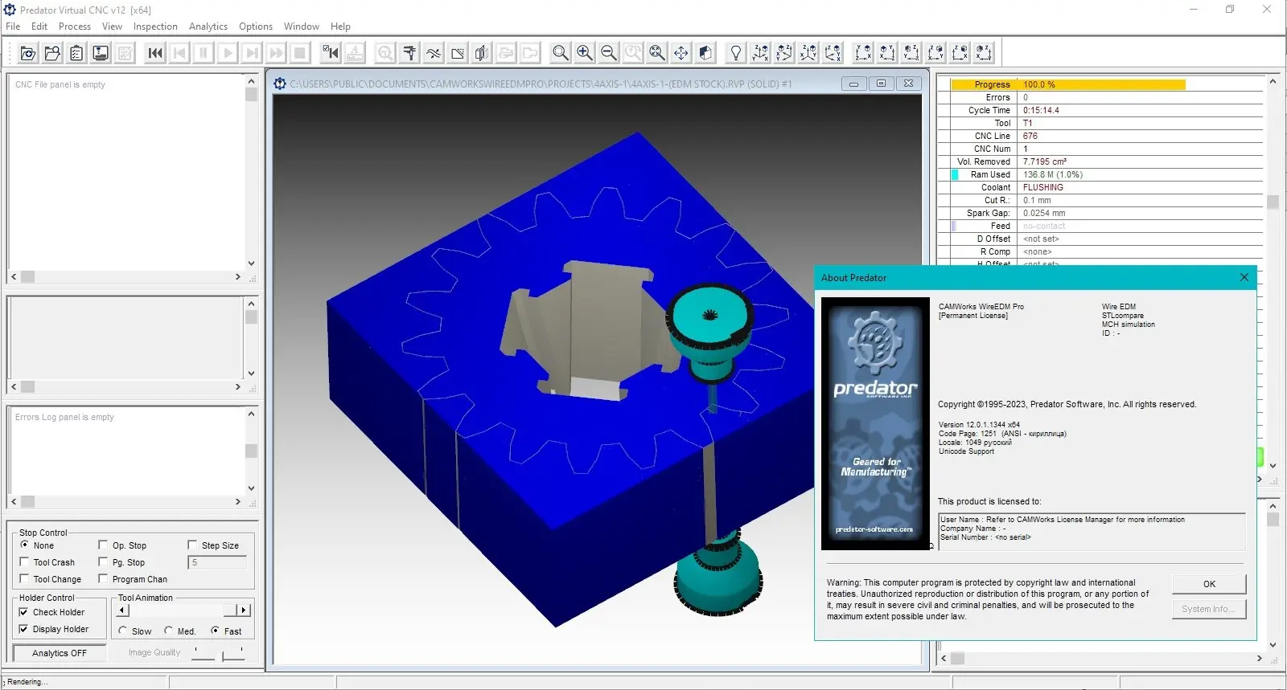Click the Coolant value FLUSHING
Image resolution: width=1287 pixels, height=690 pixels.
click(x=1043, y=187)
